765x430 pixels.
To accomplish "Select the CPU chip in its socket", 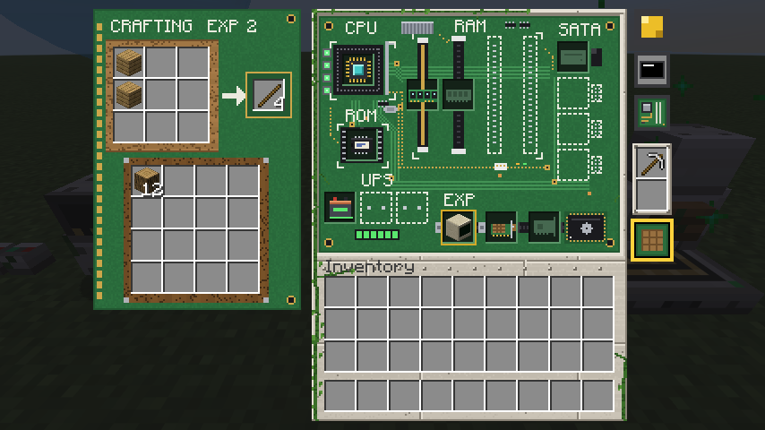I will [358, 70].
